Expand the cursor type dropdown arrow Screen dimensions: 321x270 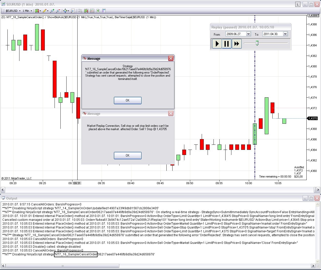point(69,11)
